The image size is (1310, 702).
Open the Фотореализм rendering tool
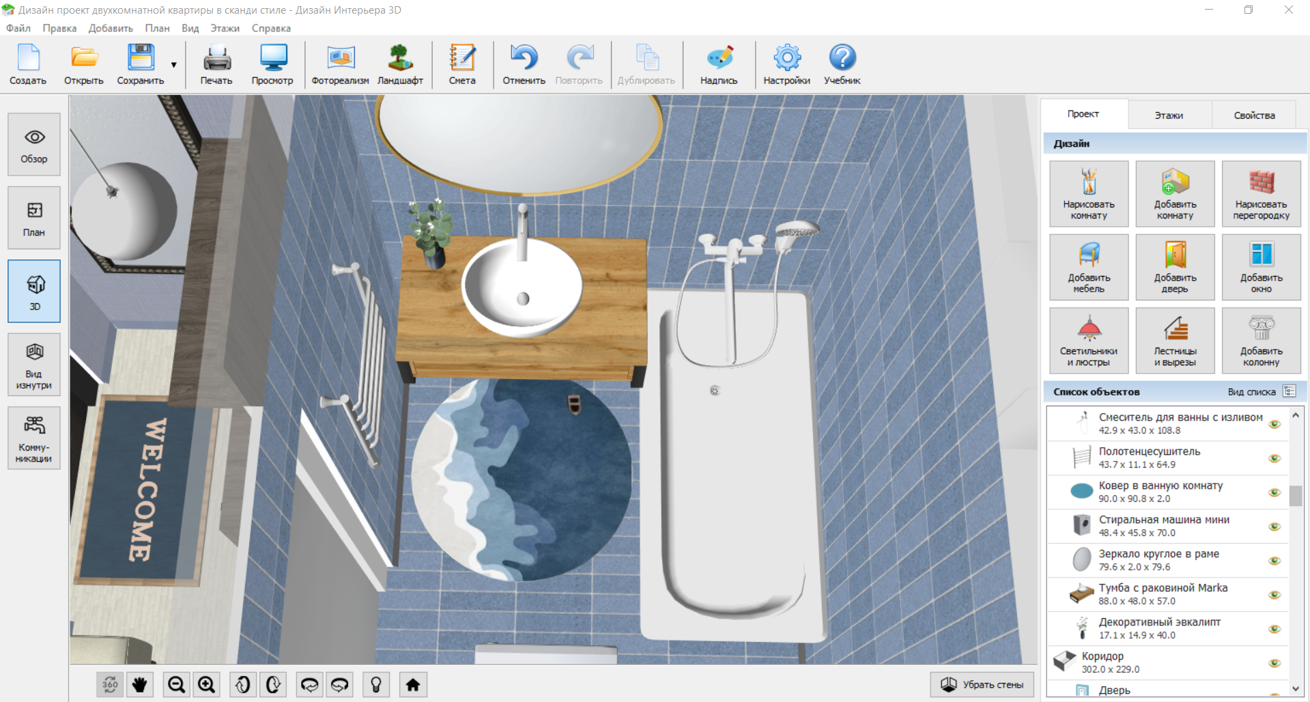tap(340, 65)
